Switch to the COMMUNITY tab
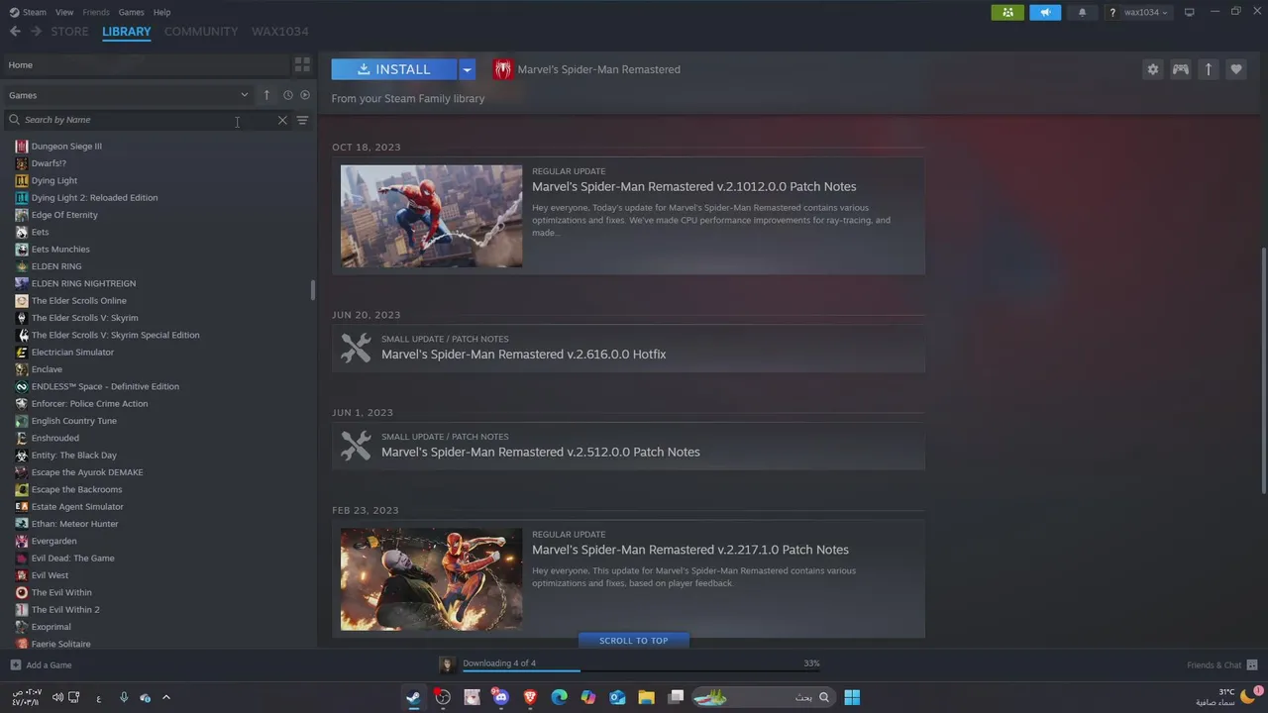 click(201, 32)
